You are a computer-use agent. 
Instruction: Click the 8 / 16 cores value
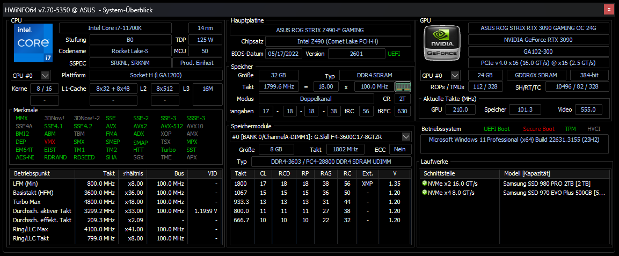pyautogui.click(x=44, y=89)
